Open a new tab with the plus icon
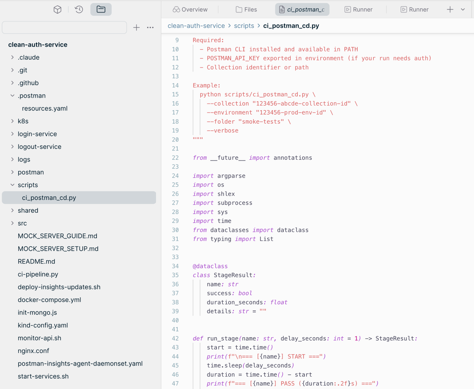Screen dimensions: 474x389 pos(450,9)
